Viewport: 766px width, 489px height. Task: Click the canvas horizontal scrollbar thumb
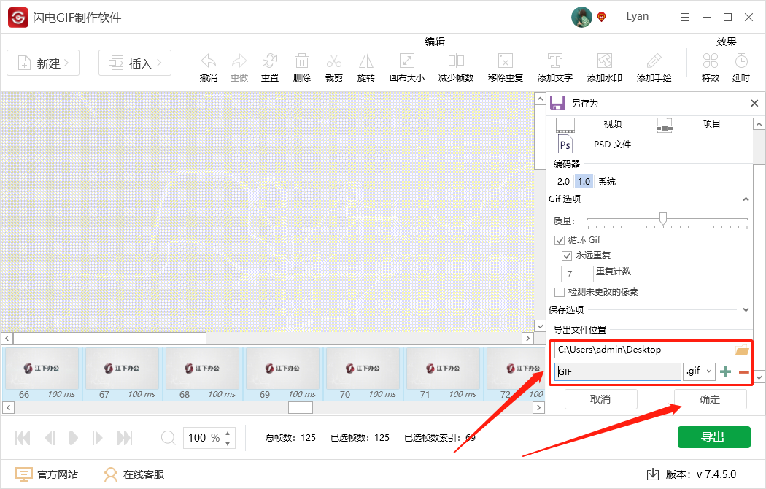(x=110, y=338)
